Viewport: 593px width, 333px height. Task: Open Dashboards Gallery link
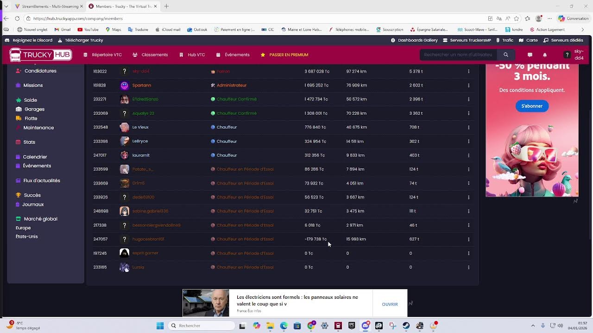coord(414,40)
